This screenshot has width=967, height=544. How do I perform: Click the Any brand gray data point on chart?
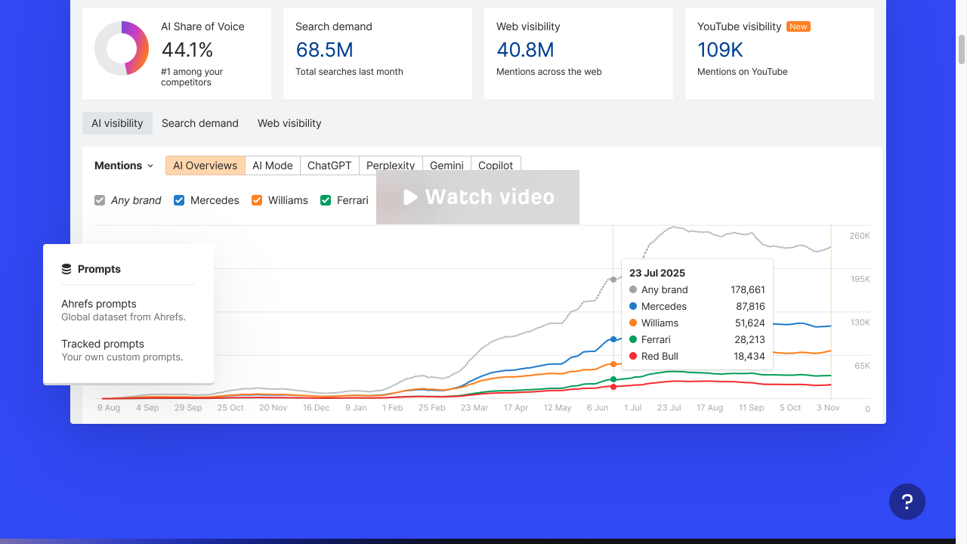click(613, 280)
